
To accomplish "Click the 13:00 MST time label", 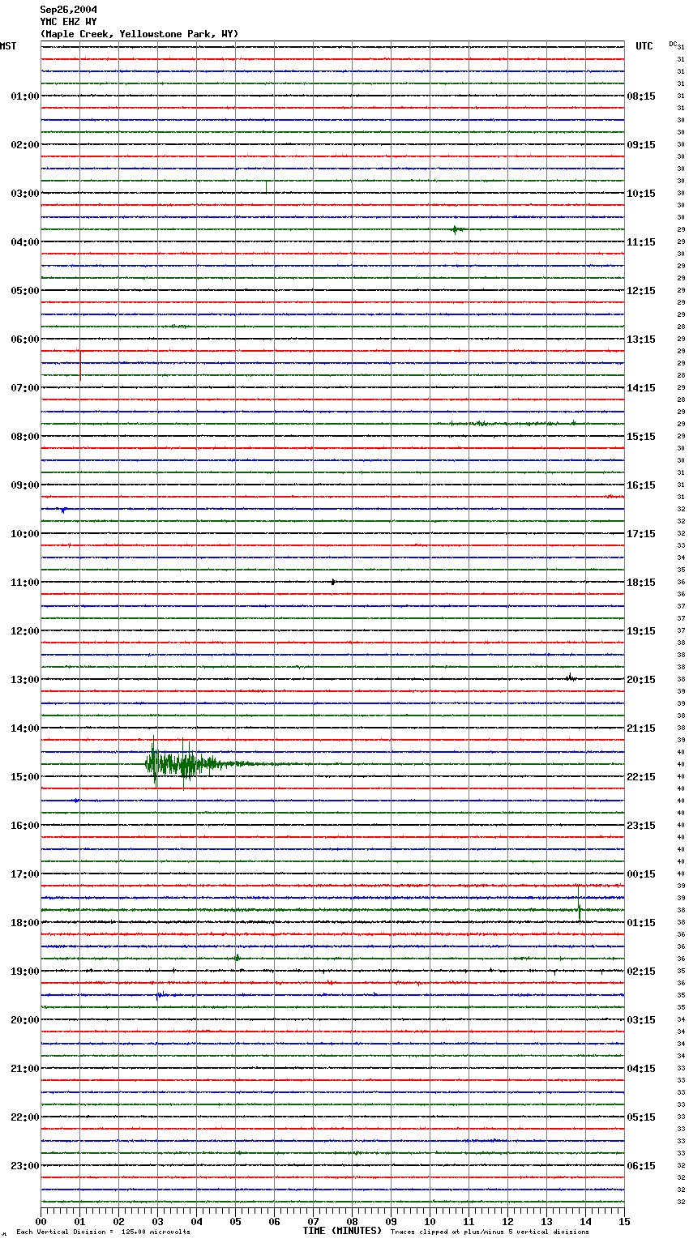I will (25, 680).
